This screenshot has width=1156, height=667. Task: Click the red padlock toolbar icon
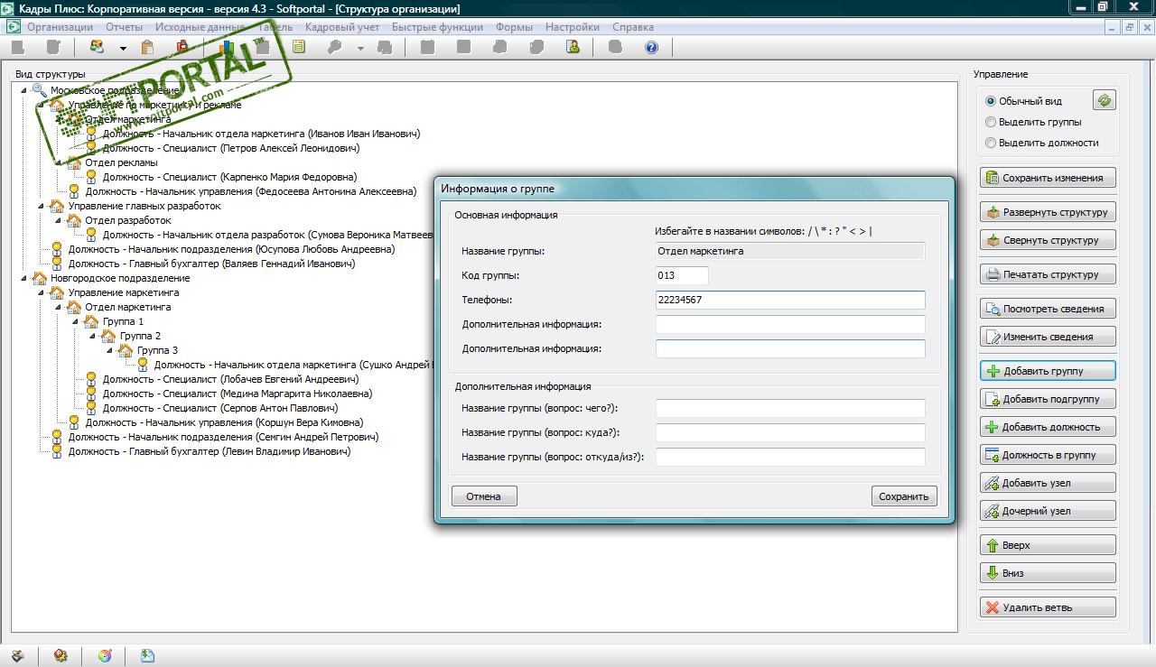[x=182, y=47]
